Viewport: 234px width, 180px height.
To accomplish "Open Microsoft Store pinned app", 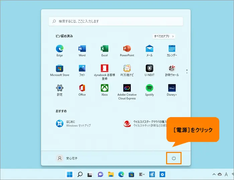I will click(60, 71).
